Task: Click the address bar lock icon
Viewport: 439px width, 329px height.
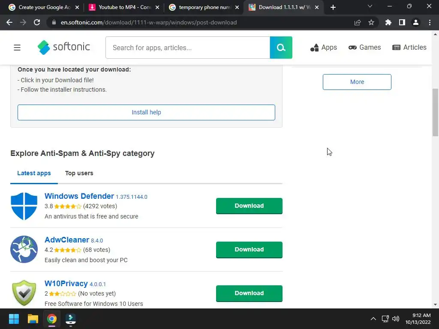Action: pos(54,22)
